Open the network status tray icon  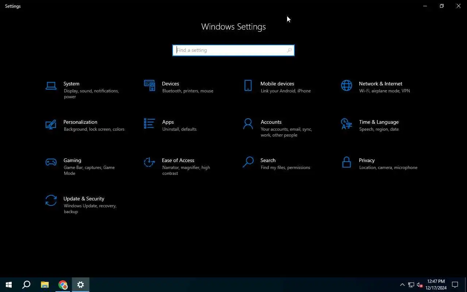(x=411, y=285)
